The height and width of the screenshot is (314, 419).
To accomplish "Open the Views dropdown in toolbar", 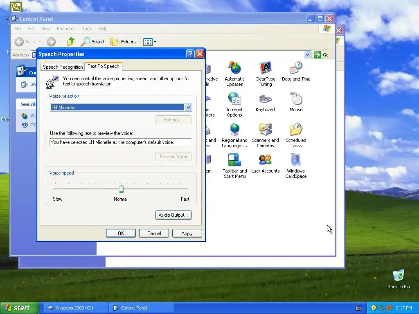I will (x=149, y=42).
